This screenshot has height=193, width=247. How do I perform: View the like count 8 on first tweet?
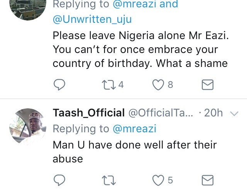[x=170, y=85]
